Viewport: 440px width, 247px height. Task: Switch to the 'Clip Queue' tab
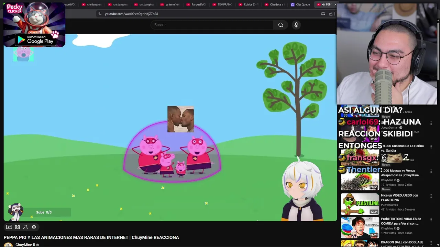300,4
